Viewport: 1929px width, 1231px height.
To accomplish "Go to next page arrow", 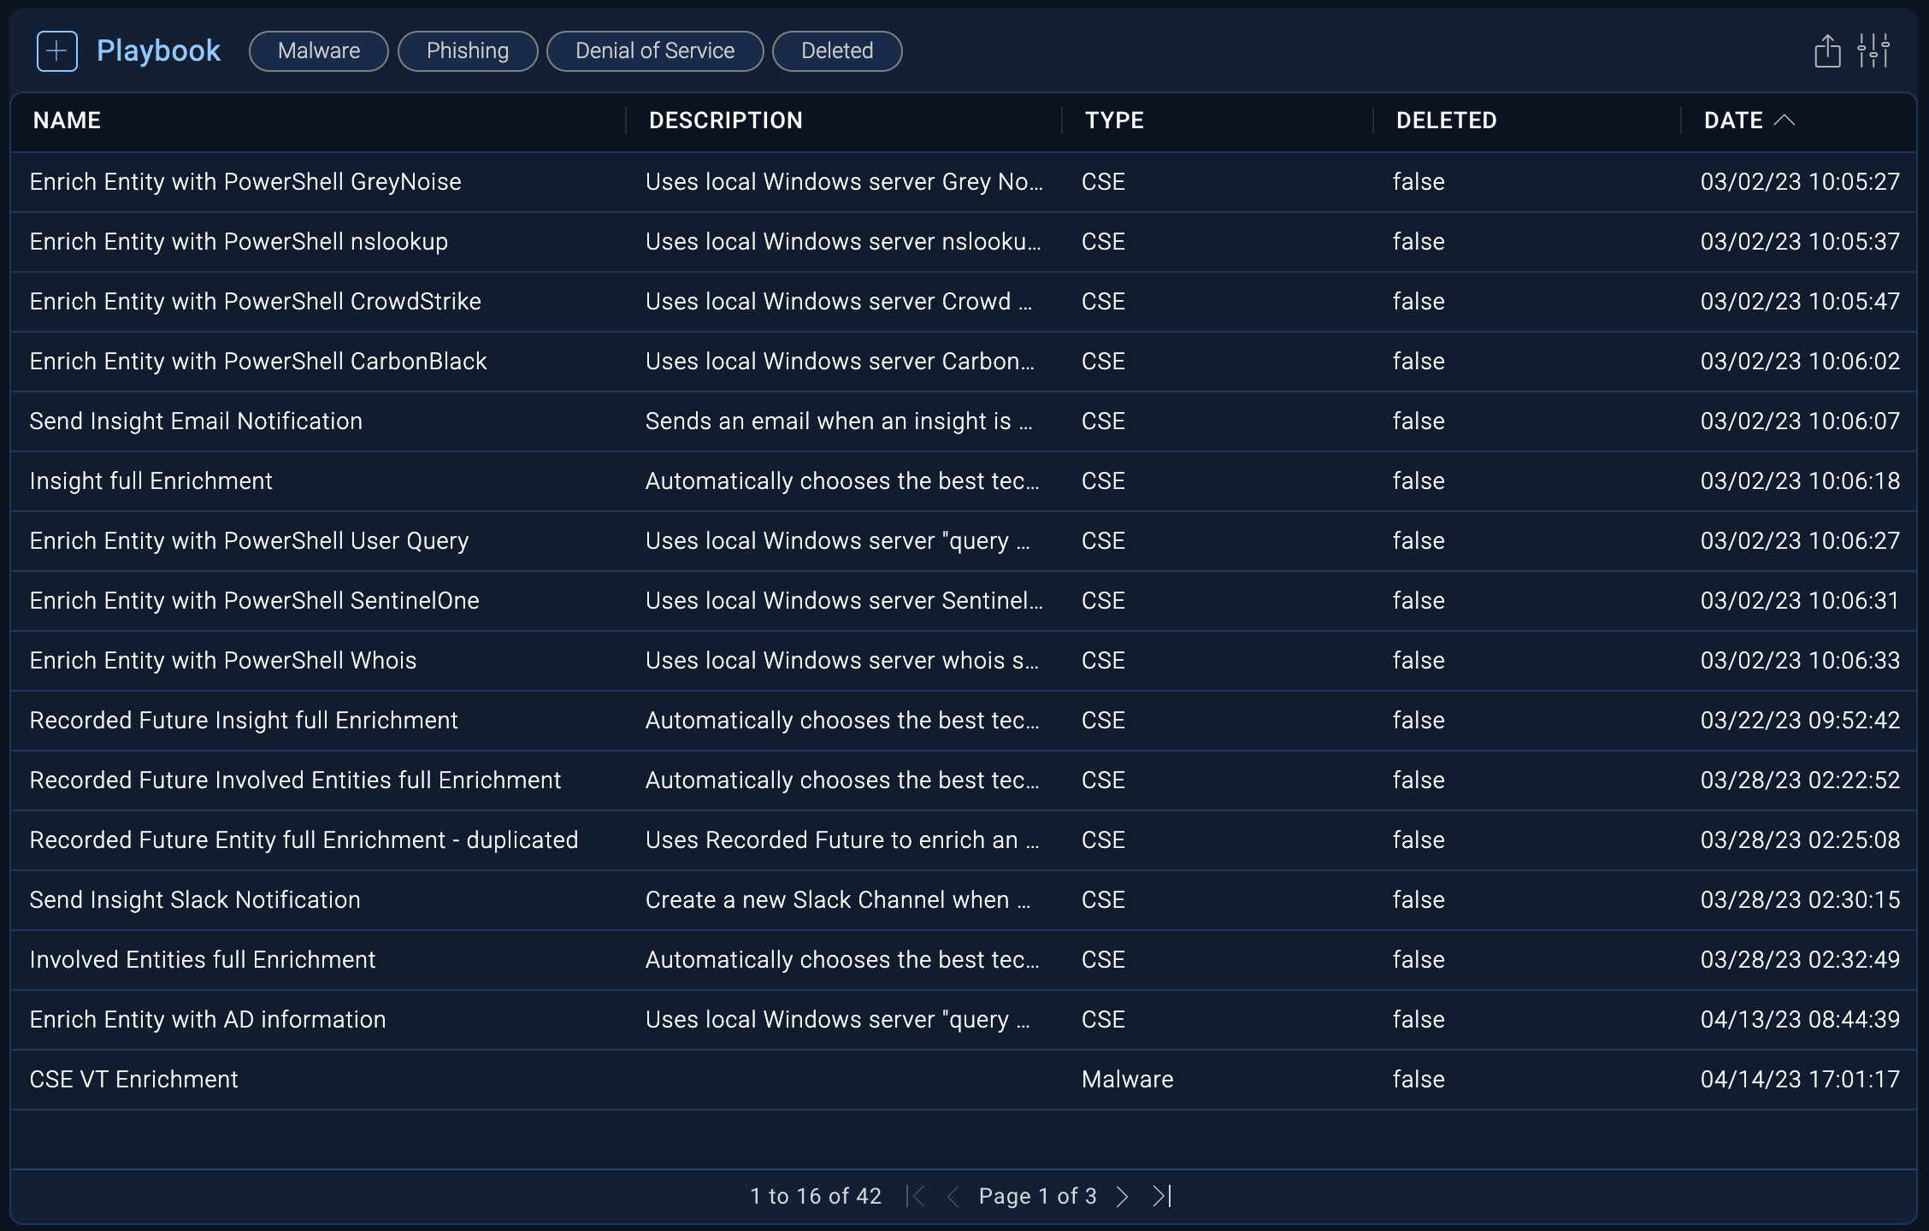I will 1123,1196.
